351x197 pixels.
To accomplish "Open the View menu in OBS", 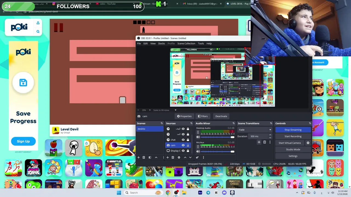I will click(x=153, y=44).
